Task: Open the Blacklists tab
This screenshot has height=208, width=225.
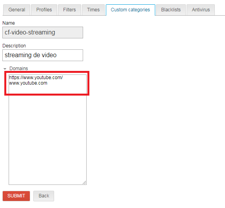Action: 171,10
